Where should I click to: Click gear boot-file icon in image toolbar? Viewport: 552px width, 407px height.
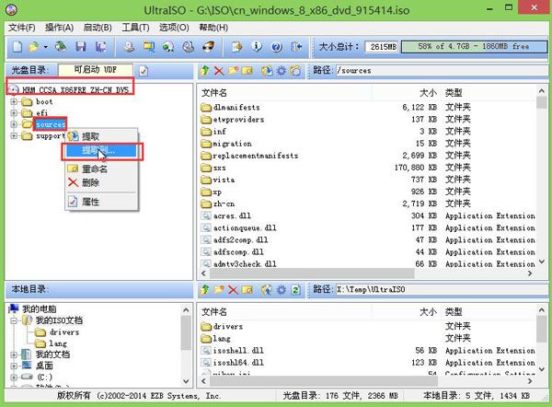click(281, 71)
